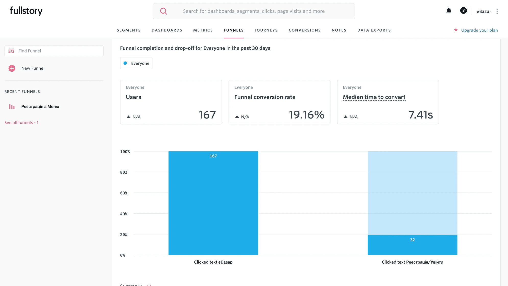Open the eBazar account kebab menu
Screen dimensions: 508x286
pos(497,11)
